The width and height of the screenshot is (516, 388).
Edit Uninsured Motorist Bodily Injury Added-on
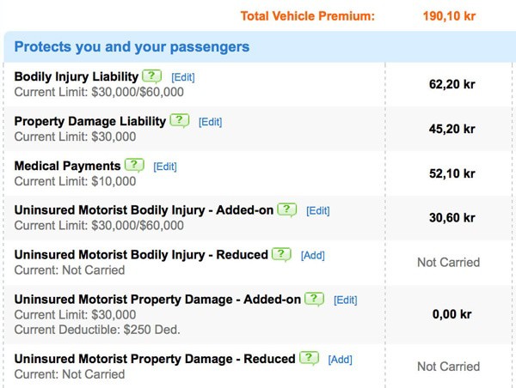[318, 211]
